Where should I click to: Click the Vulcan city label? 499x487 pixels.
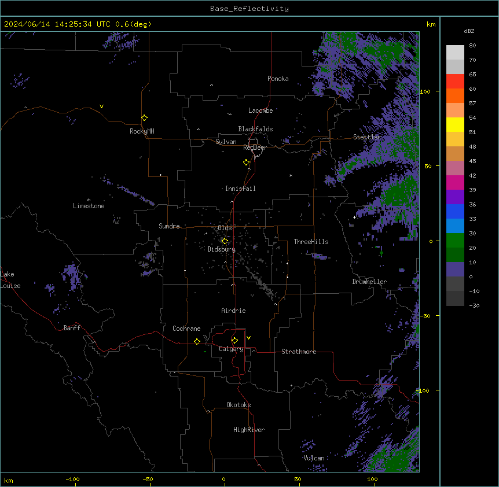click(314, 458)
